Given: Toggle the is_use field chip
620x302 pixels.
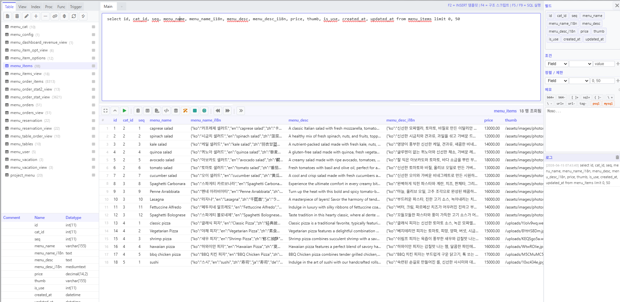Looking at the screenshot, I should tap(553, 39).
